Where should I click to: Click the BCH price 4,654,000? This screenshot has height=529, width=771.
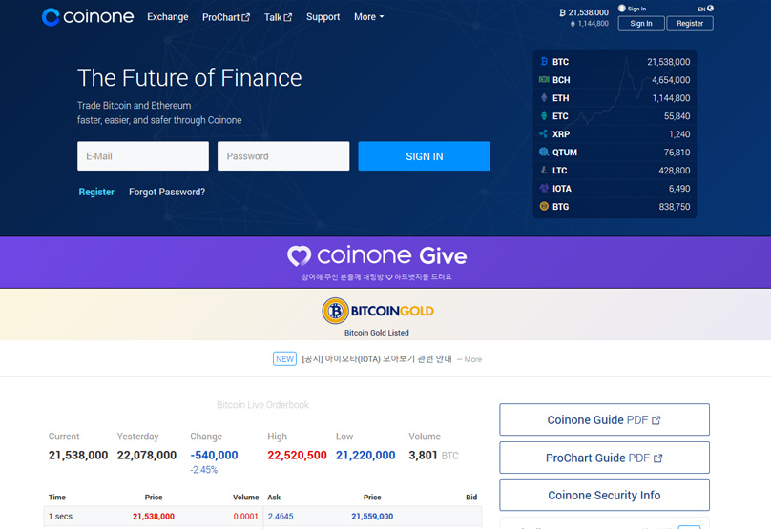(671, 79)
